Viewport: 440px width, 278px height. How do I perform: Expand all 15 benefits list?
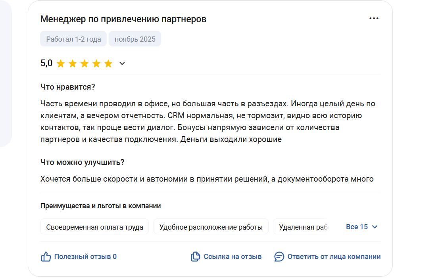point(357,227)
